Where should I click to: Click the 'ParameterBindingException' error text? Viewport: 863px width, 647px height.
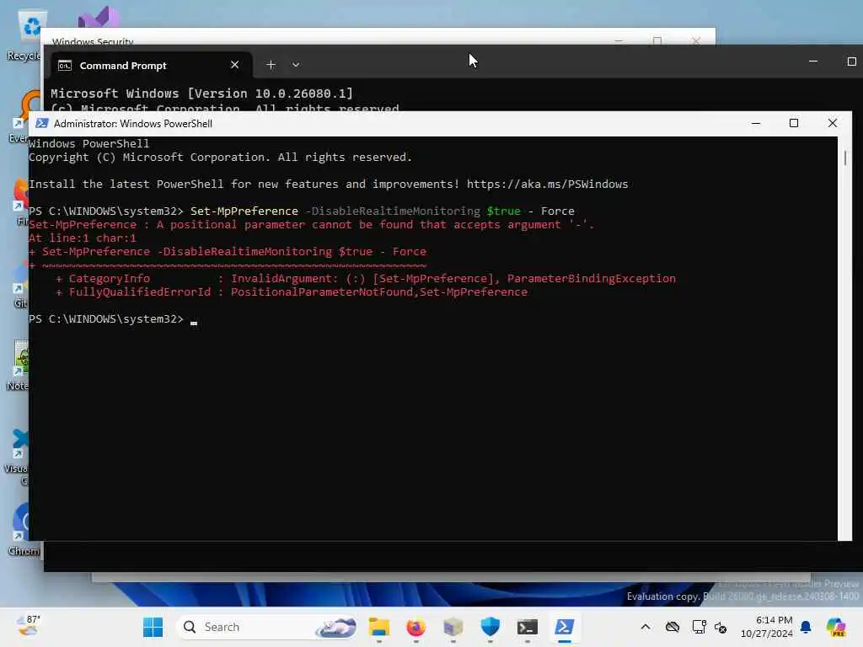pos(591,278)
